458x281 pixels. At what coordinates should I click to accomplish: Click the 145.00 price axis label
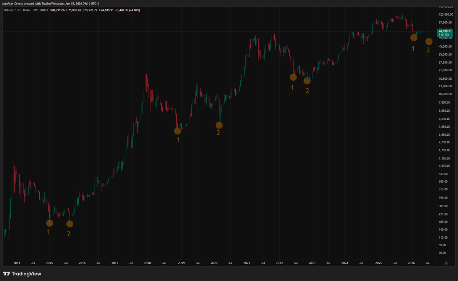pyautogui.click(x=444, y=230)
